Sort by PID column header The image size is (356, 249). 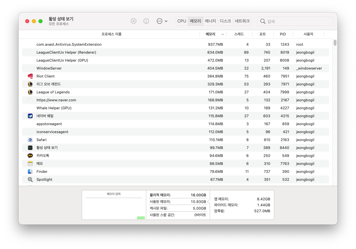[x=283, y=34]
